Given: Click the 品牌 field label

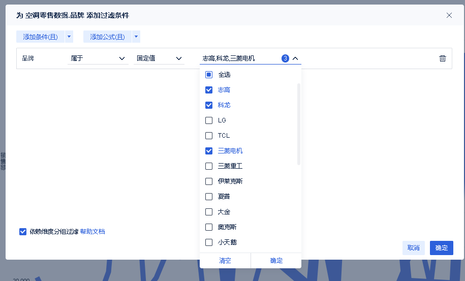Looking at the screenshot, I should click(x=28, y=58).
